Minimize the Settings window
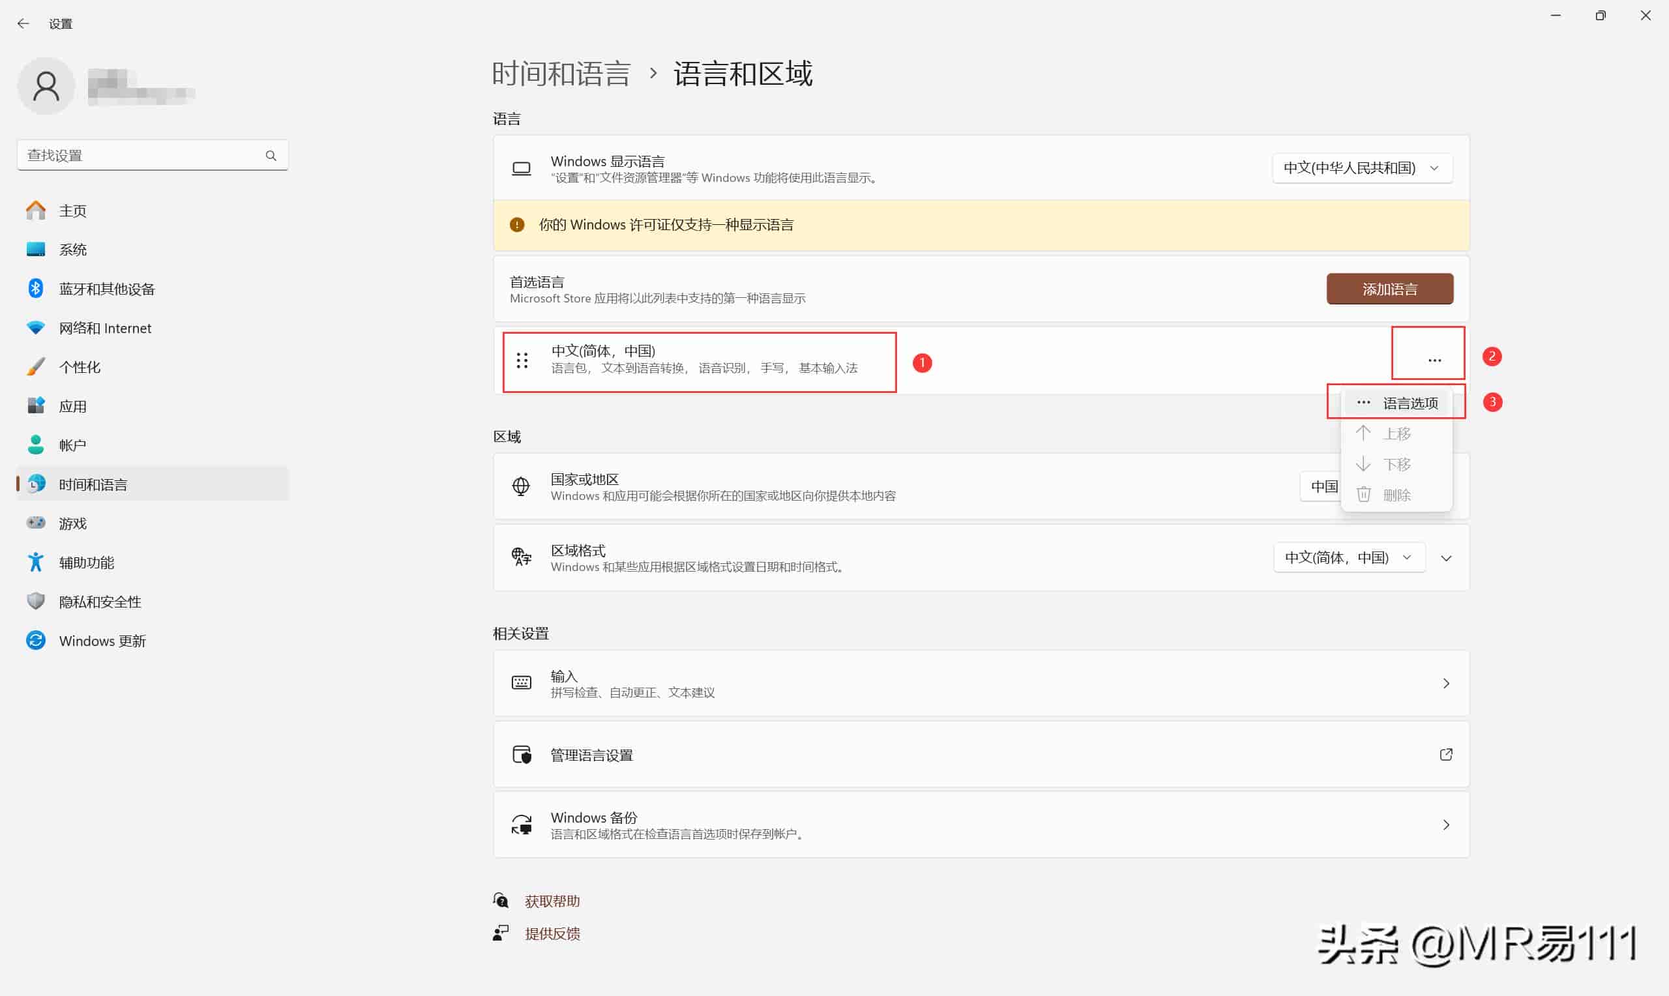 1556,16
